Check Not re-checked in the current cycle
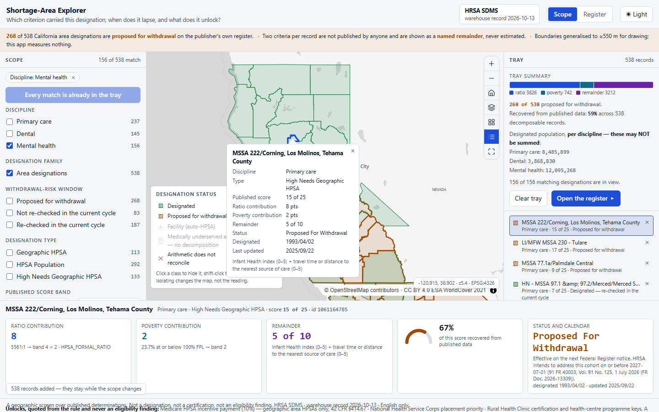The height and width of the screenshot is (412, 659). tap(10, 213)
